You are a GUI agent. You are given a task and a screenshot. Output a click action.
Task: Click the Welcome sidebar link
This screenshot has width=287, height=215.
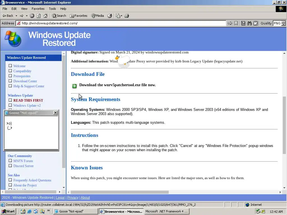(19, 66)
